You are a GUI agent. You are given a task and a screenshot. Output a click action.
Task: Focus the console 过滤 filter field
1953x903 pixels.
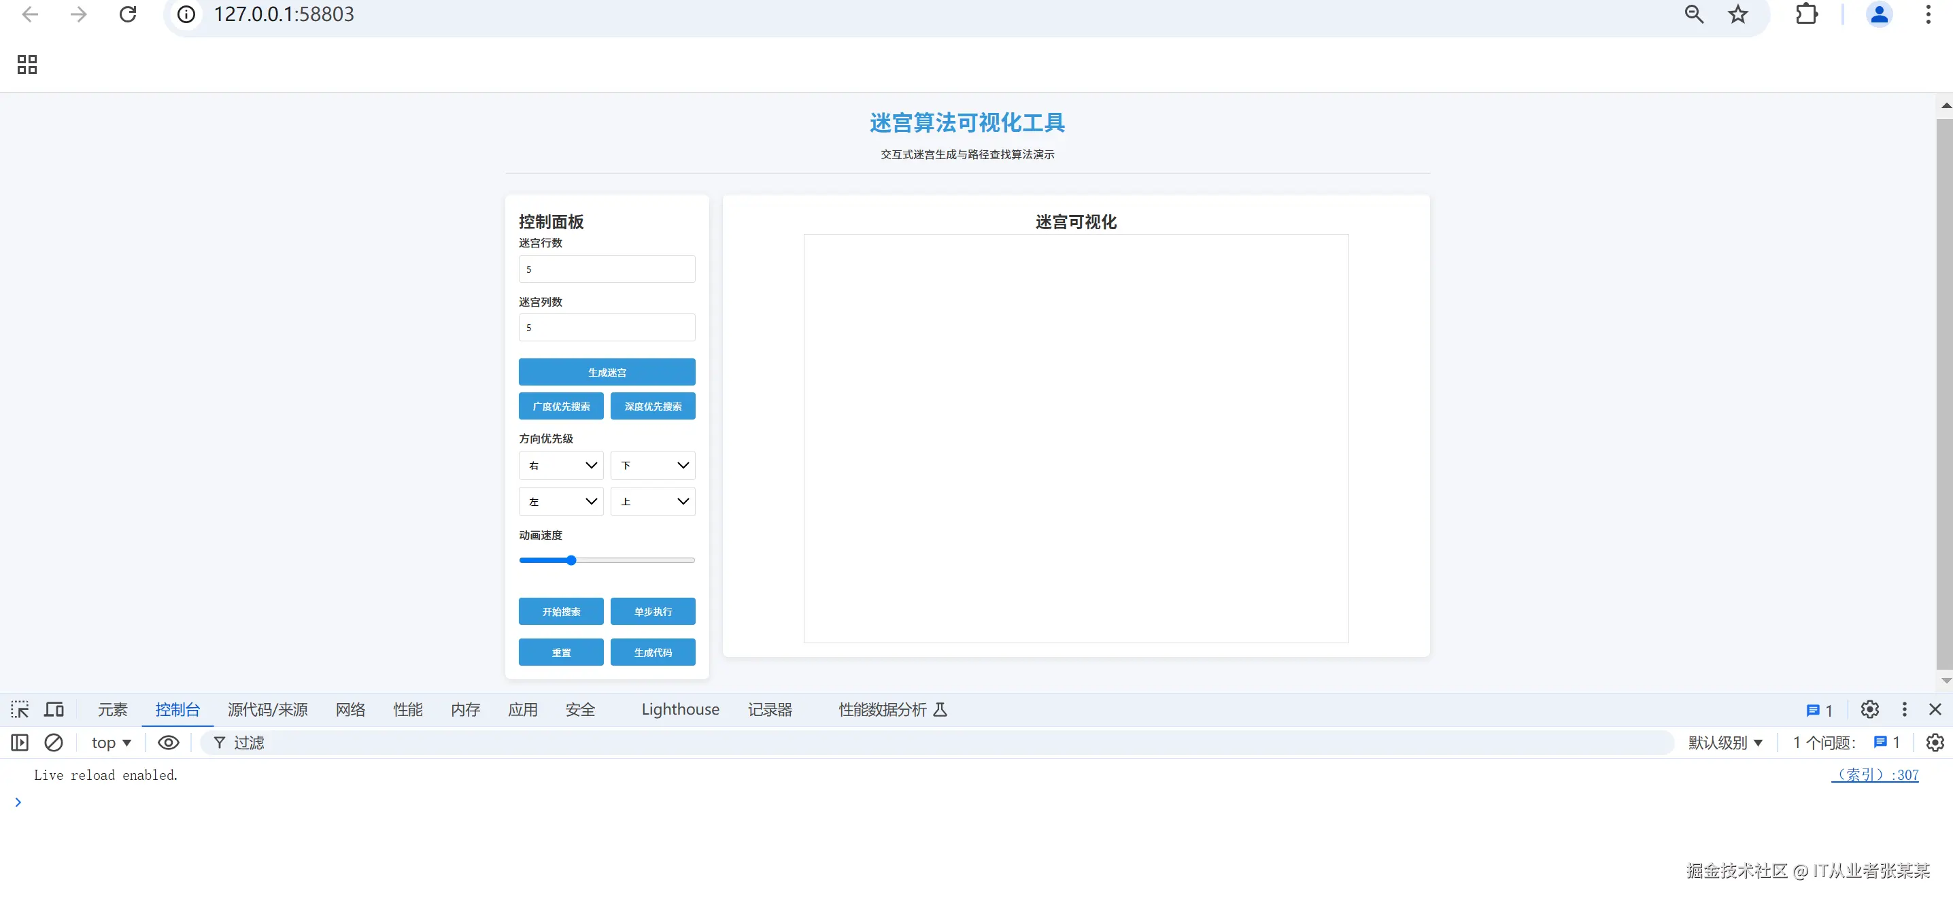coord(936,743)
